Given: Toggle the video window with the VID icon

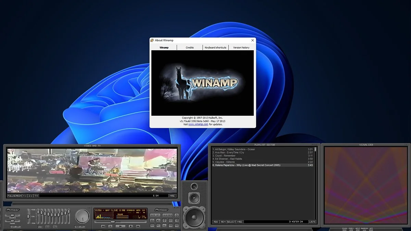Looking at the screenshot, I should click(x=171, y=226).
